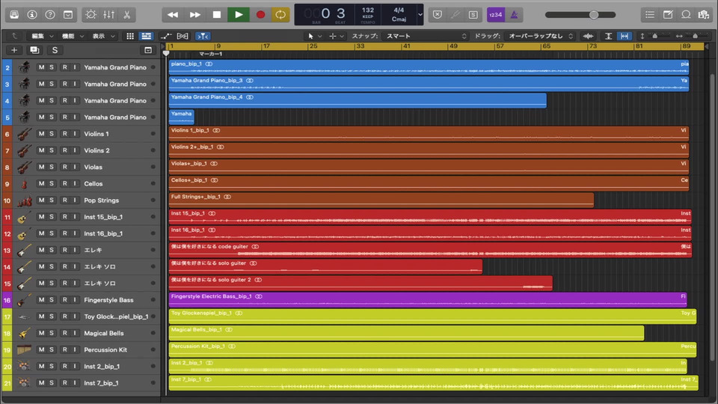Solo the Percussion Kit track
The width and height of the screenshot is (718, 404).
pyautogui.click(x=52, y=350)
